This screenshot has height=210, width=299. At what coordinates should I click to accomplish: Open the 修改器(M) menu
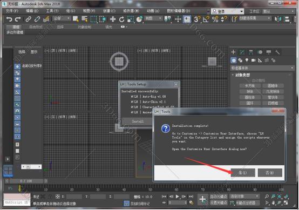click(x=131, y=11)
